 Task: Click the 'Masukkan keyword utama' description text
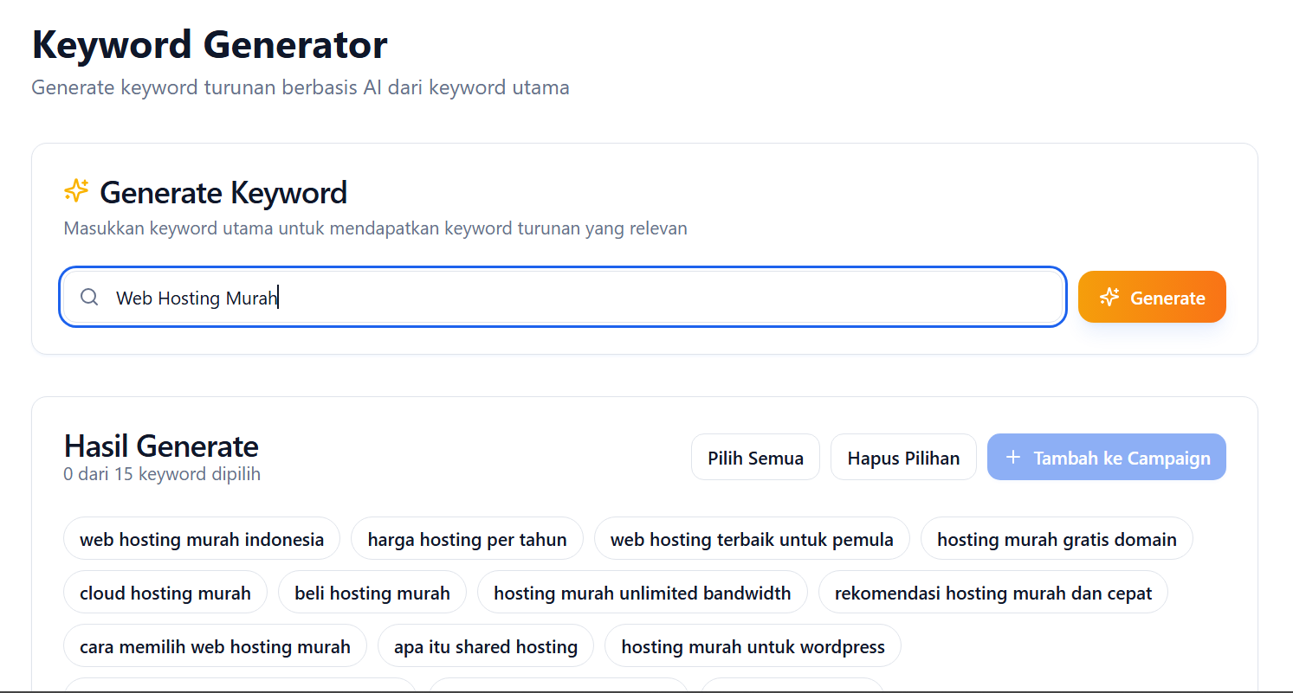click(x=376, y=228)
